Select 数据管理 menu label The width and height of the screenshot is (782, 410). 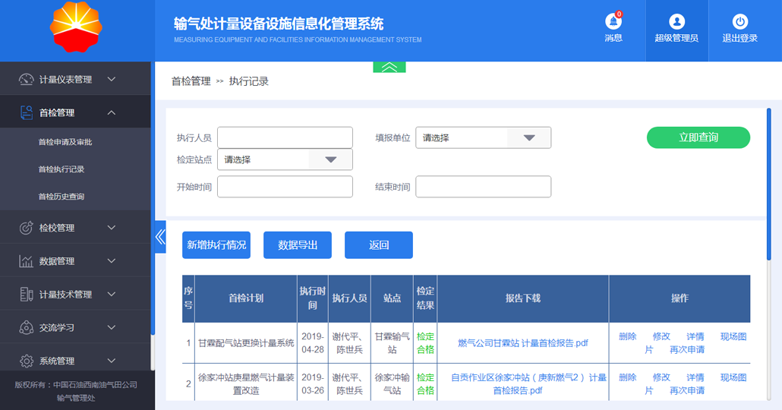coord(57,261)
